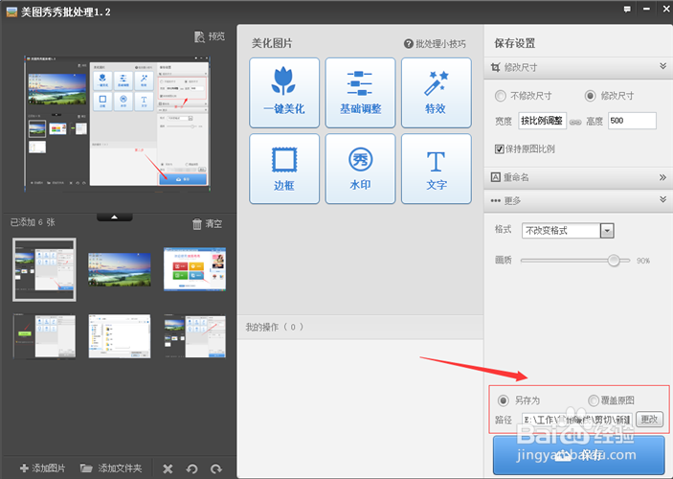Select the file dialog screenshot thumbnail
This screenshot has width=673, height=479.
120,336
